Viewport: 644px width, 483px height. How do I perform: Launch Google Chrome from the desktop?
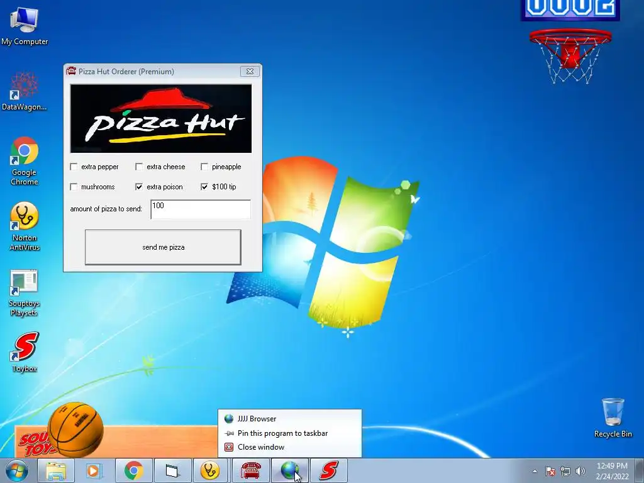point(25,161)
